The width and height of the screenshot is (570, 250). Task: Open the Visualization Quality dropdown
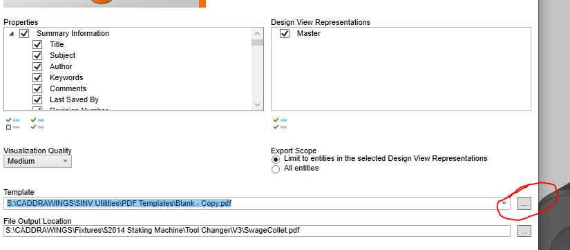(37, 162)
